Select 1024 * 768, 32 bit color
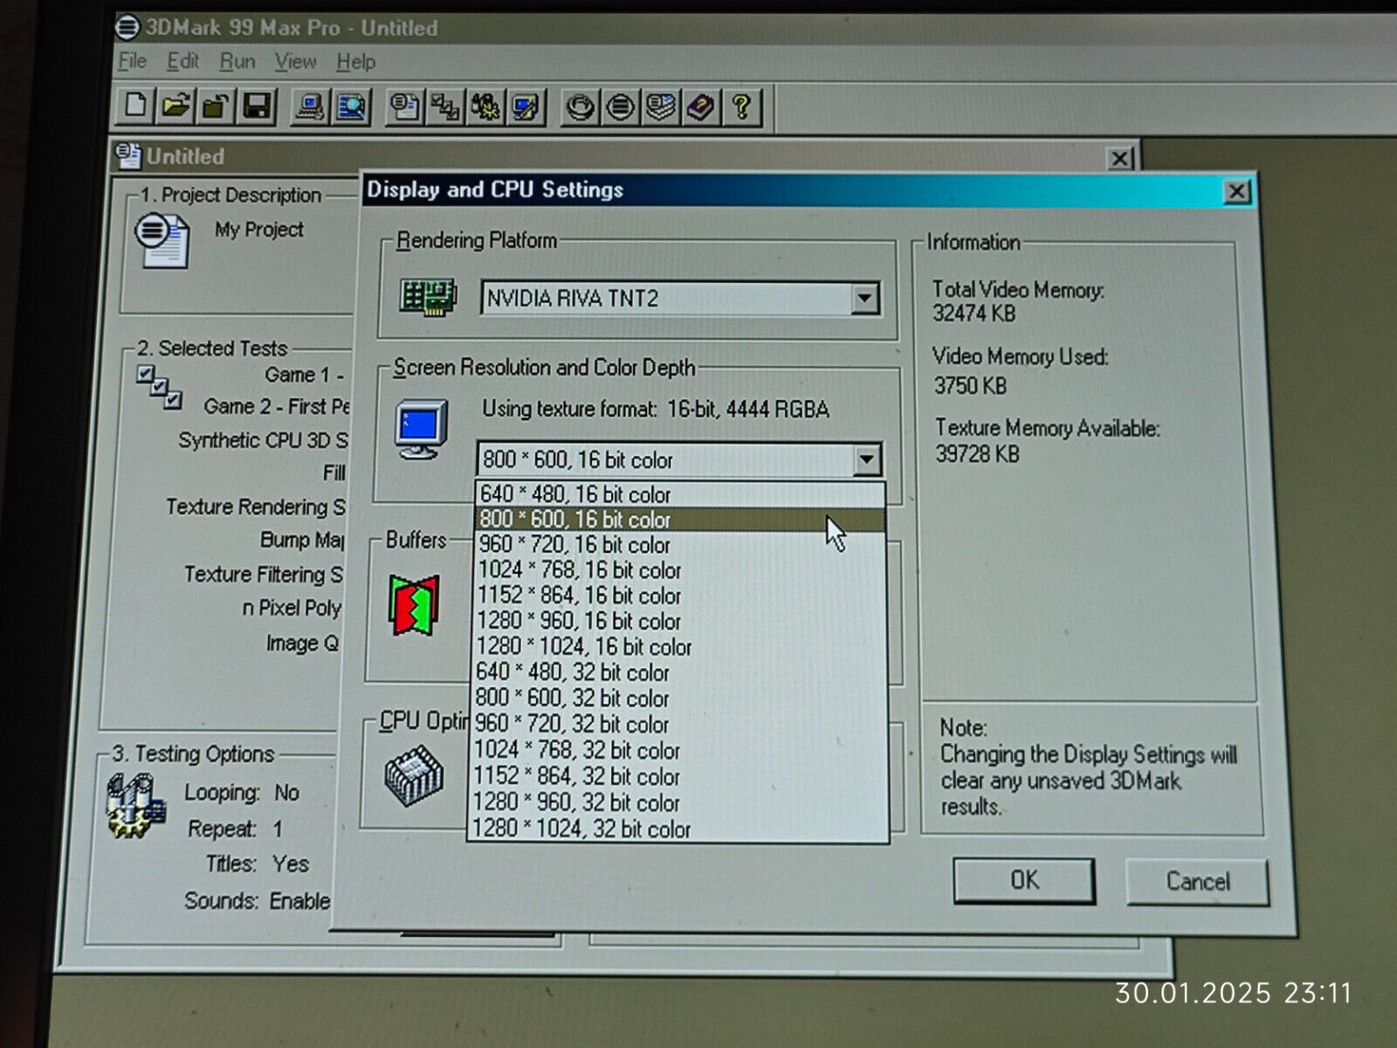Viewport: 1397px width, 1048px height. click(x=679, y=750)
